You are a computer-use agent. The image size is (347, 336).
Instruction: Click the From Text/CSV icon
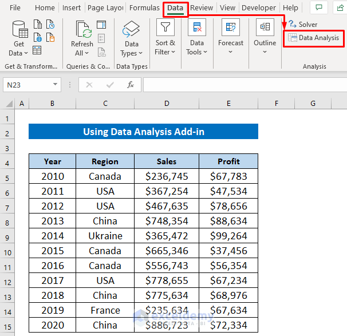[x=38, y=24]
